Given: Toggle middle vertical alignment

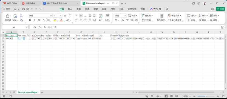Looking at the screenshot, I should click(81, 15).
